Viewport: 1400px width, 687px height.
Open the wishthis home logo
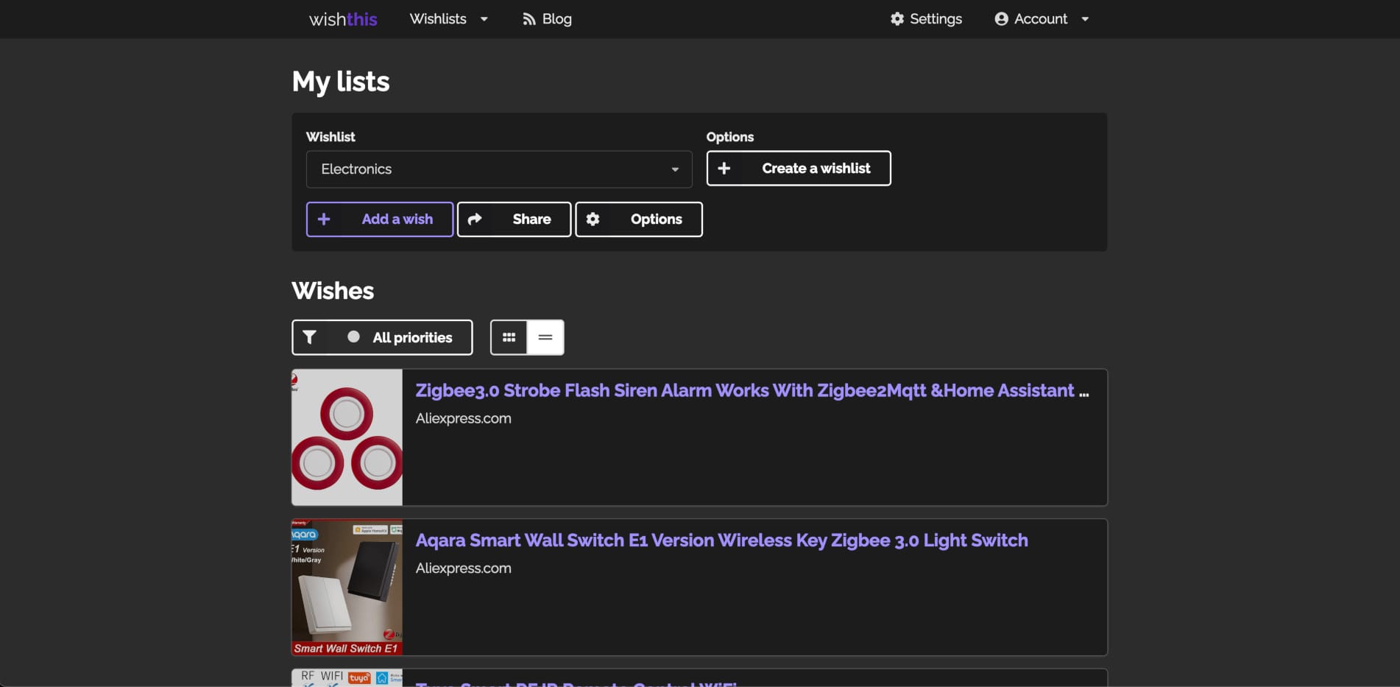pos(343,19)
